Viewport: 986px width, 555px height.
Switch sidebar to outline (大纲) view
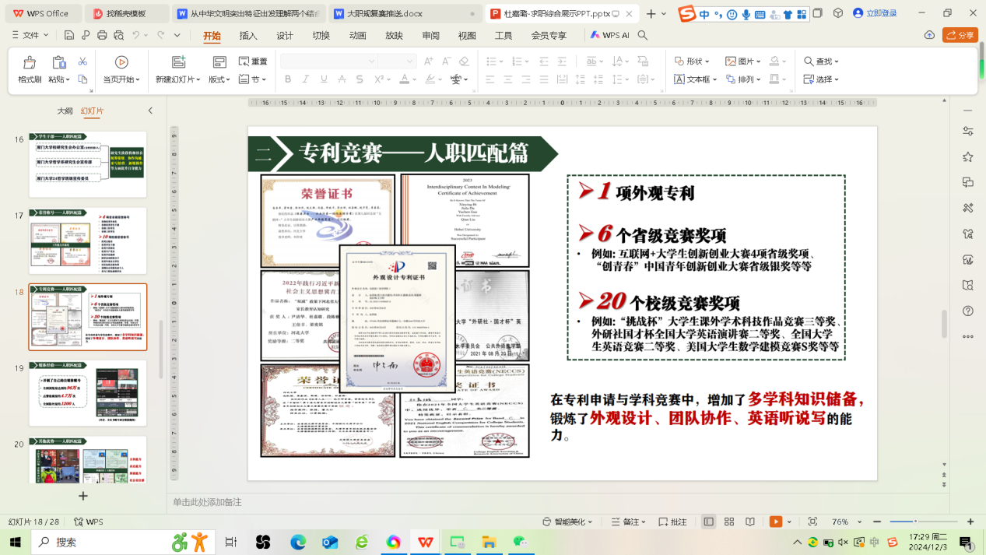pos(65,111)
